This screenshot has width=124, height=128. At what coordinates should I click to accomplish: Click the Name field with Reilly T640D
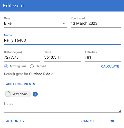pos(62,40)
